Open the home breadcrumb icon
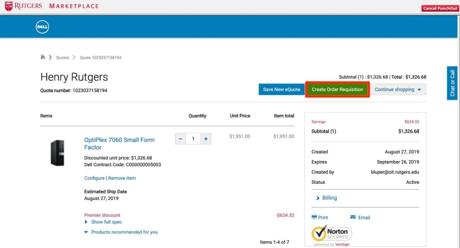Image resolution: width=460 pixels, height=248 pixels. [x=43, y=56]
